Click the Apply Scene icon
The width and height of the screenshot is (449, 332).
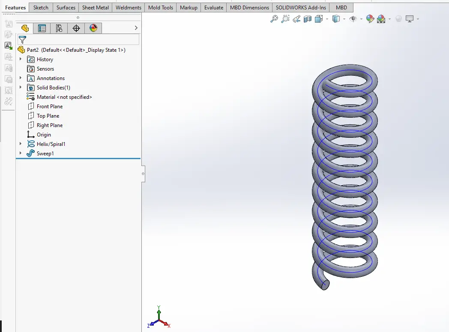(381, 19)
